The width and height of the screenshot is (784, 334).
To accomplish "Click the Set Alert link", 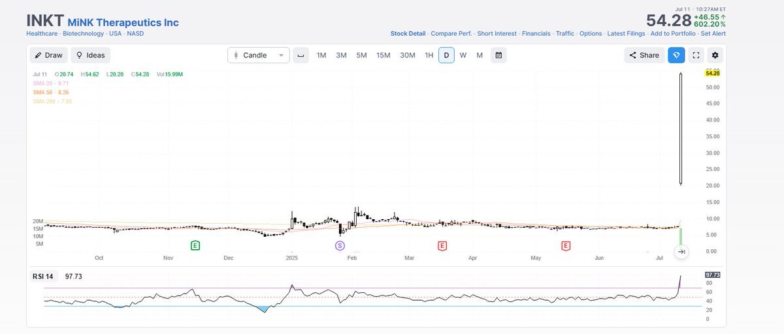I will (x=713, y=33).
